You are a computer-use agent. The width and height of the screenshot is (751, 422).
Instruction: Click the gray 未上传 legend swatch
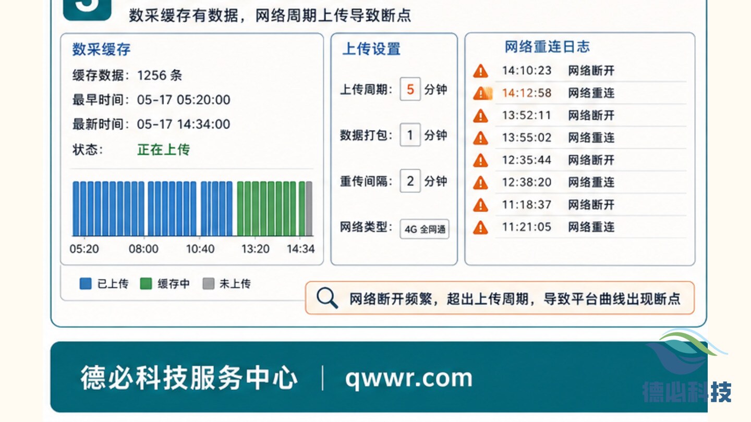(x=209, y=284)
